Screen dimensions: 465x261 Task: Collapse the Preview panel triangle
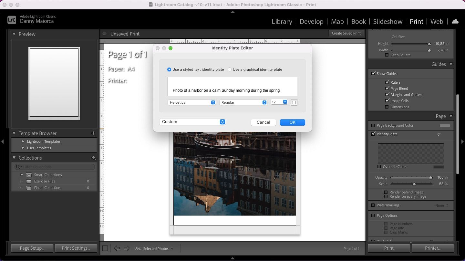(14, 34)
